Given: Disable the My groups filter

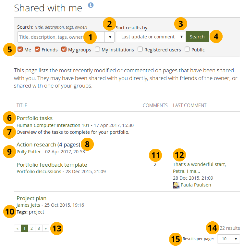Looking at the screenshot, I should pyautogui.click(x=64, y=50).
